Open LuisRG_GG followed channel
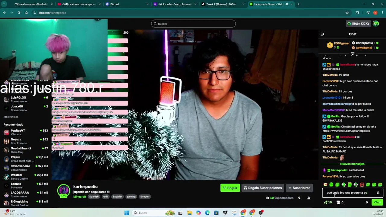This screenshot has width=386, height=217. (x=26, y=99)
